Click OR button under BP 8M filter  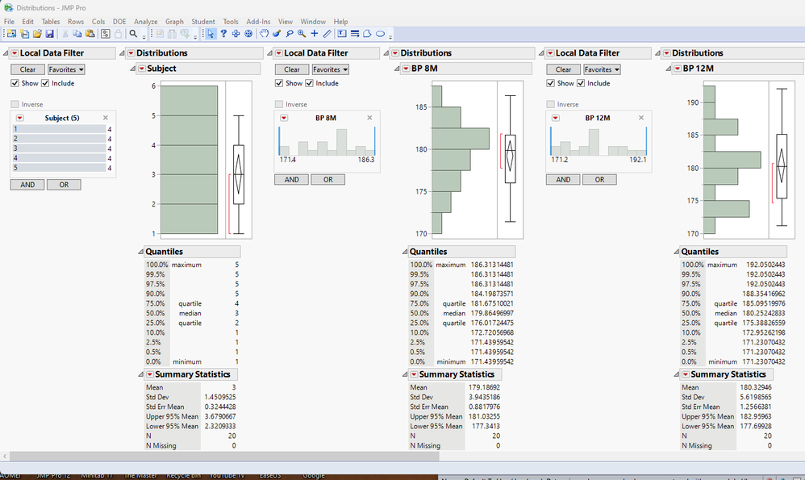(328, 180)
